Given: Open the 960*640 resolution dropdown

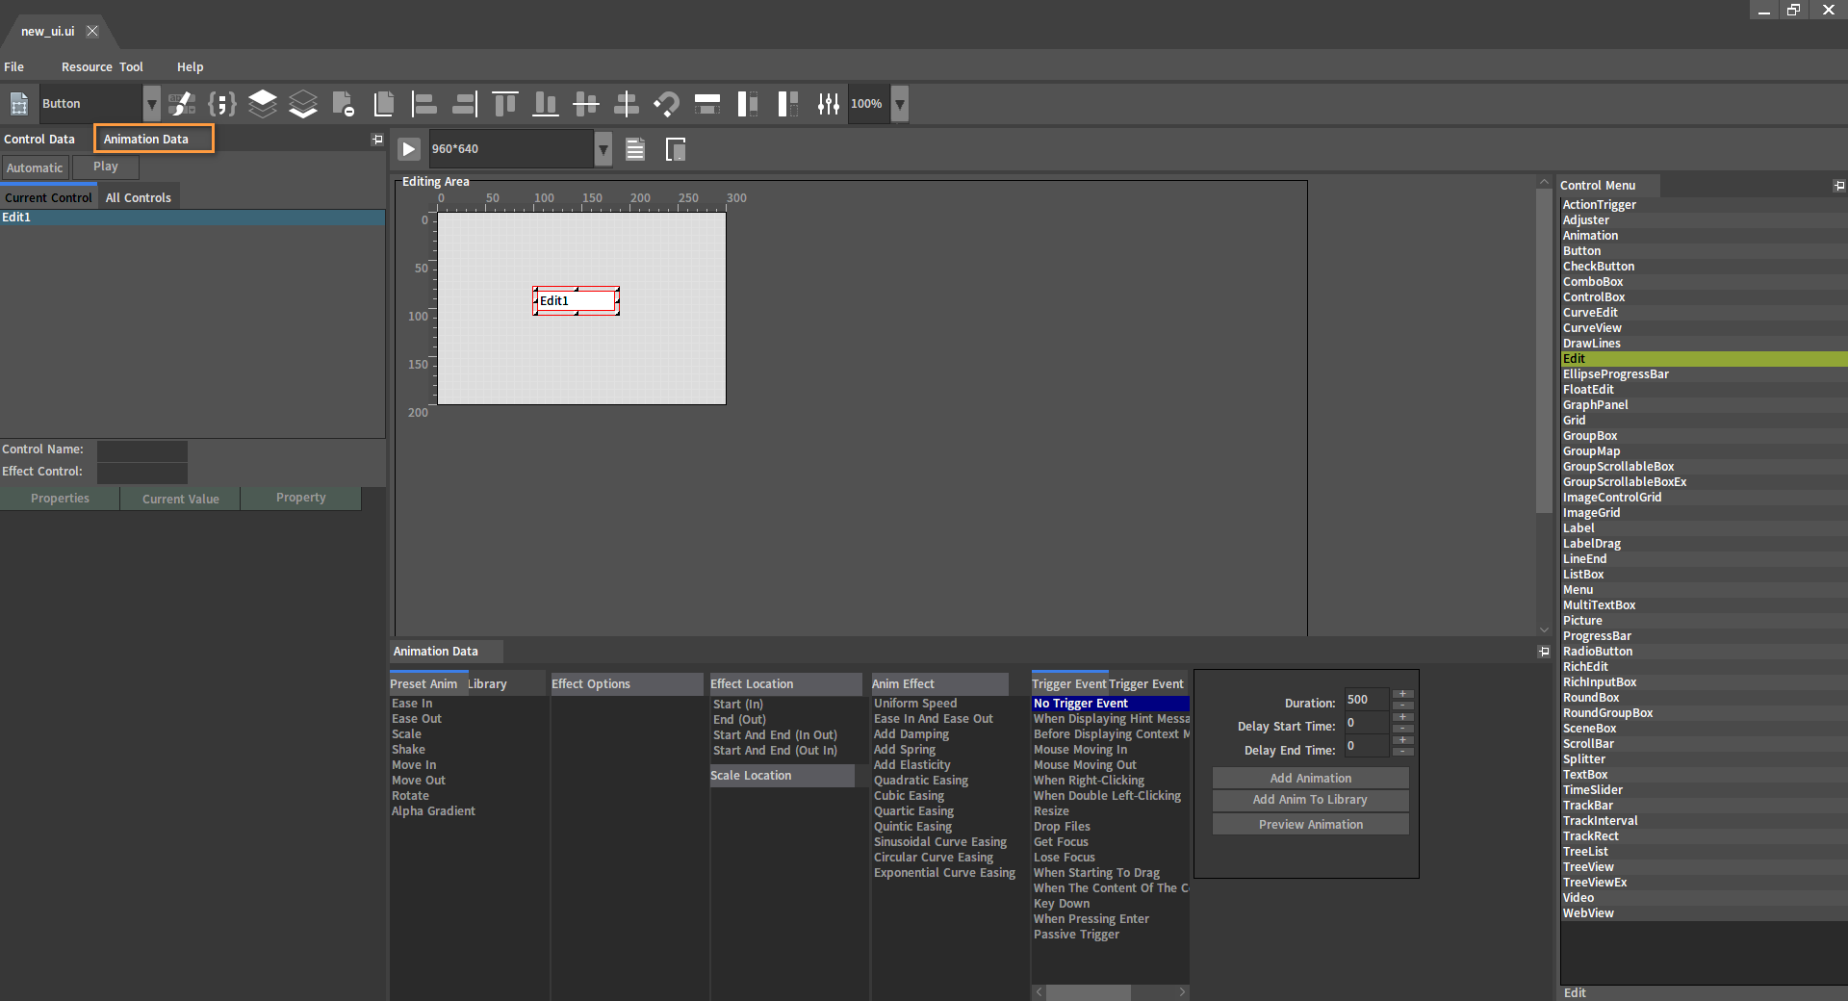Looking at the screenshot, I should pyautogui.click(x=603, y=149).
